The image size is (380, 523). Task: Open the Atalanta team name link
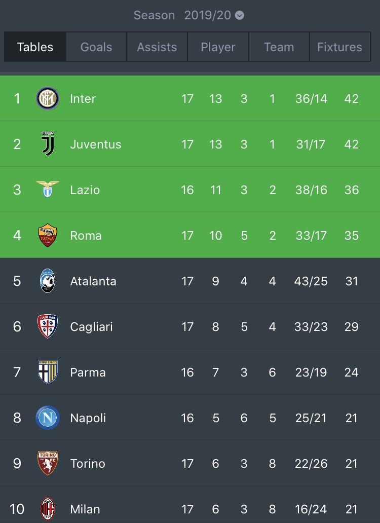coord(93,281)
